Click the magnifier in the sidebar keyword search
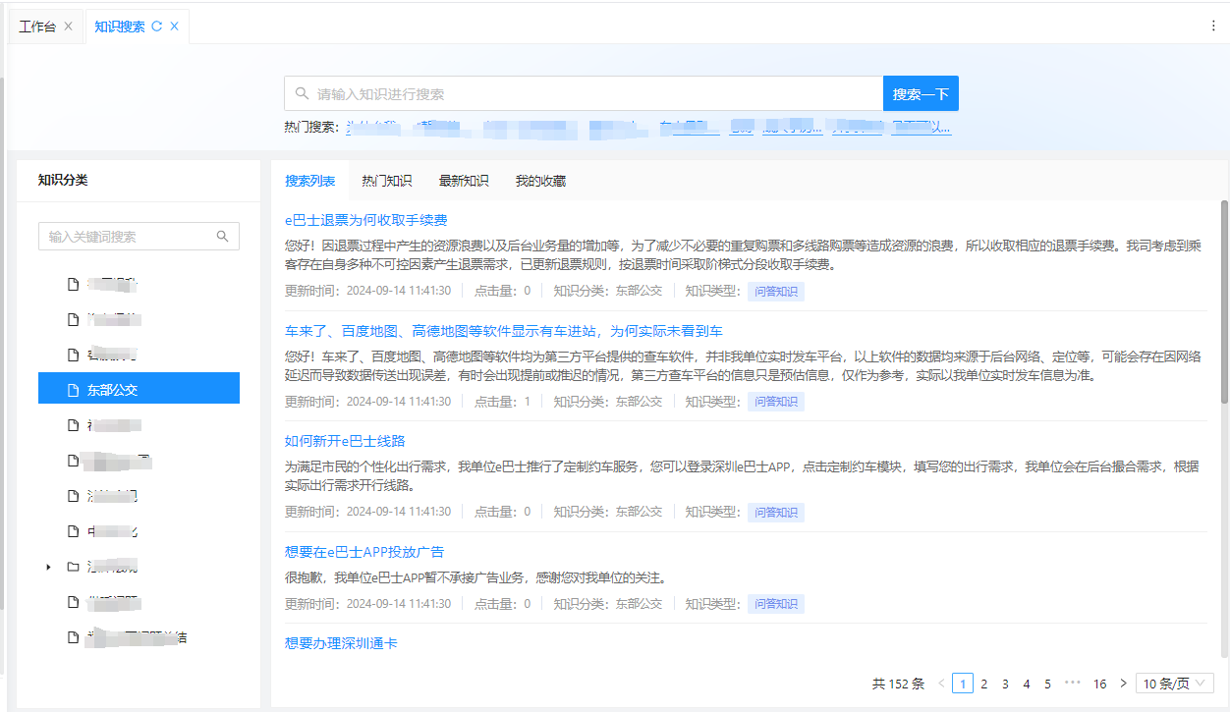Screen dimensions: 1230x712 click(223, 236)
